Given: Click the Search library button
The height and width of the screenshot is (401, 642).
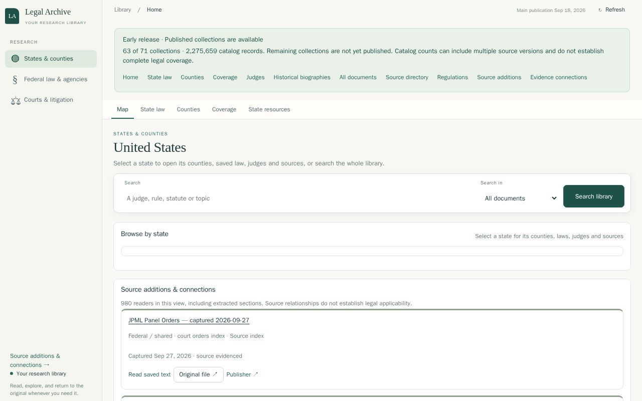Looking at the screenshot, I should click(594, 196).
